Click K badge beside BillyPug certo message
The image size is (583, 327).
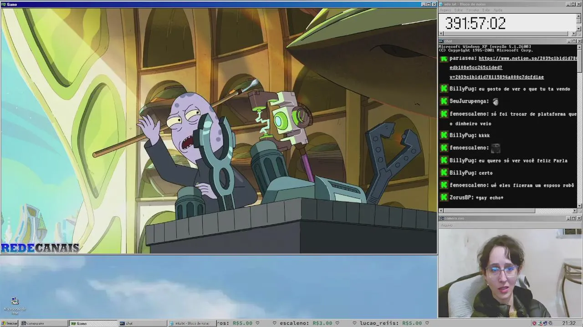[x=444, y=173]
